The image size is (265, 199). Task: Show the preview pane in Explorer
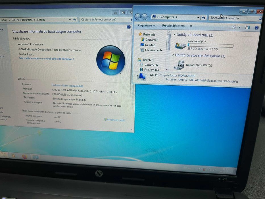[x=248, y=27]
